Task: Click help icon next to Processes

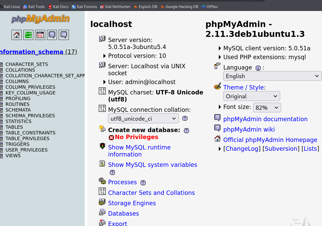Action: (x=143, y=183)
